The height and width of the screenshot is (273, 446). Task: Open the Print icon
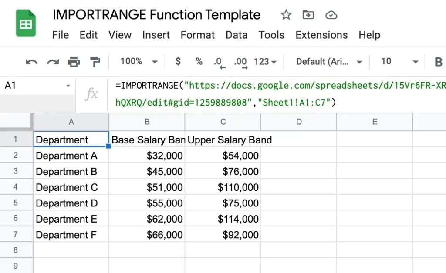pyautogui.click(x=74, y=61)
